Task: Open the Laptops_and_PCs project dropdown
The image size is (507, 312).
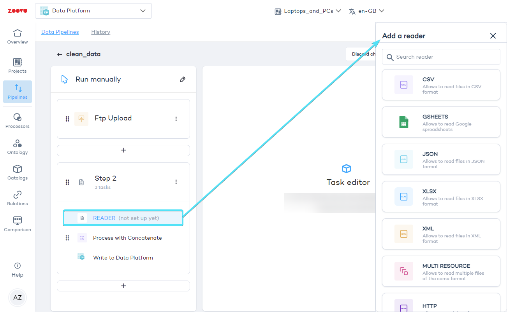Action: (x=308, y=11)
